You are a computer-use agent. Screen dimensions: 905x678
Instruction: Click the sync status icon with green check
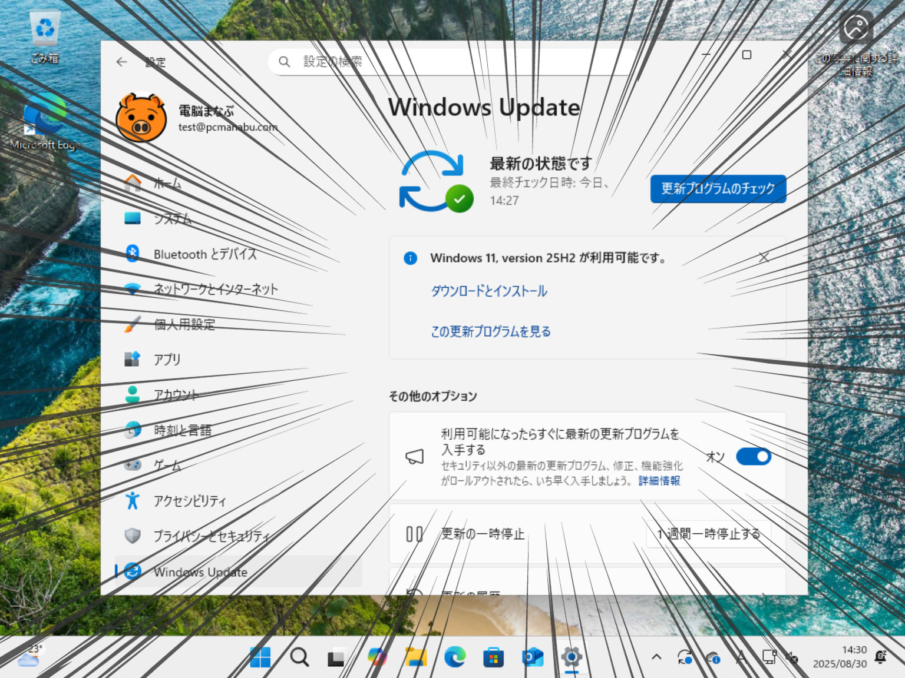437,182
